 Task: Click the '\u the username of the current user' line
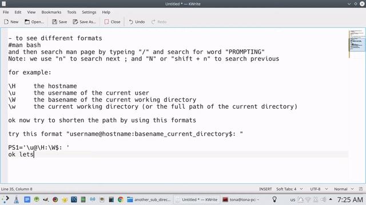79,93
